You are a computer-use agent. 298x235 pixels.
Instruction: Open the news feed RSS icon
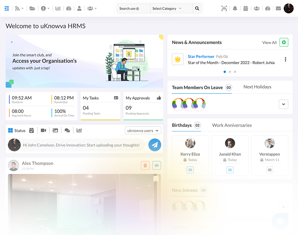tap(17, 8)
